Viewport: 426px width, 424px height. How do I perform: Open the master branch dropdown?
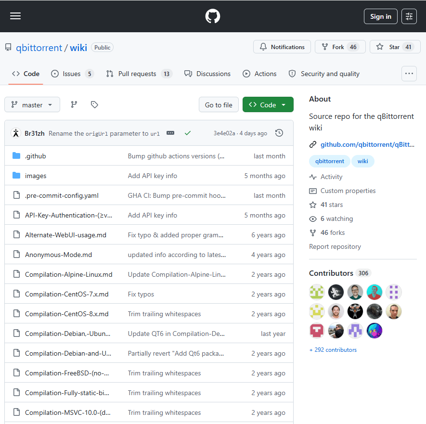[x=32, y=104]
